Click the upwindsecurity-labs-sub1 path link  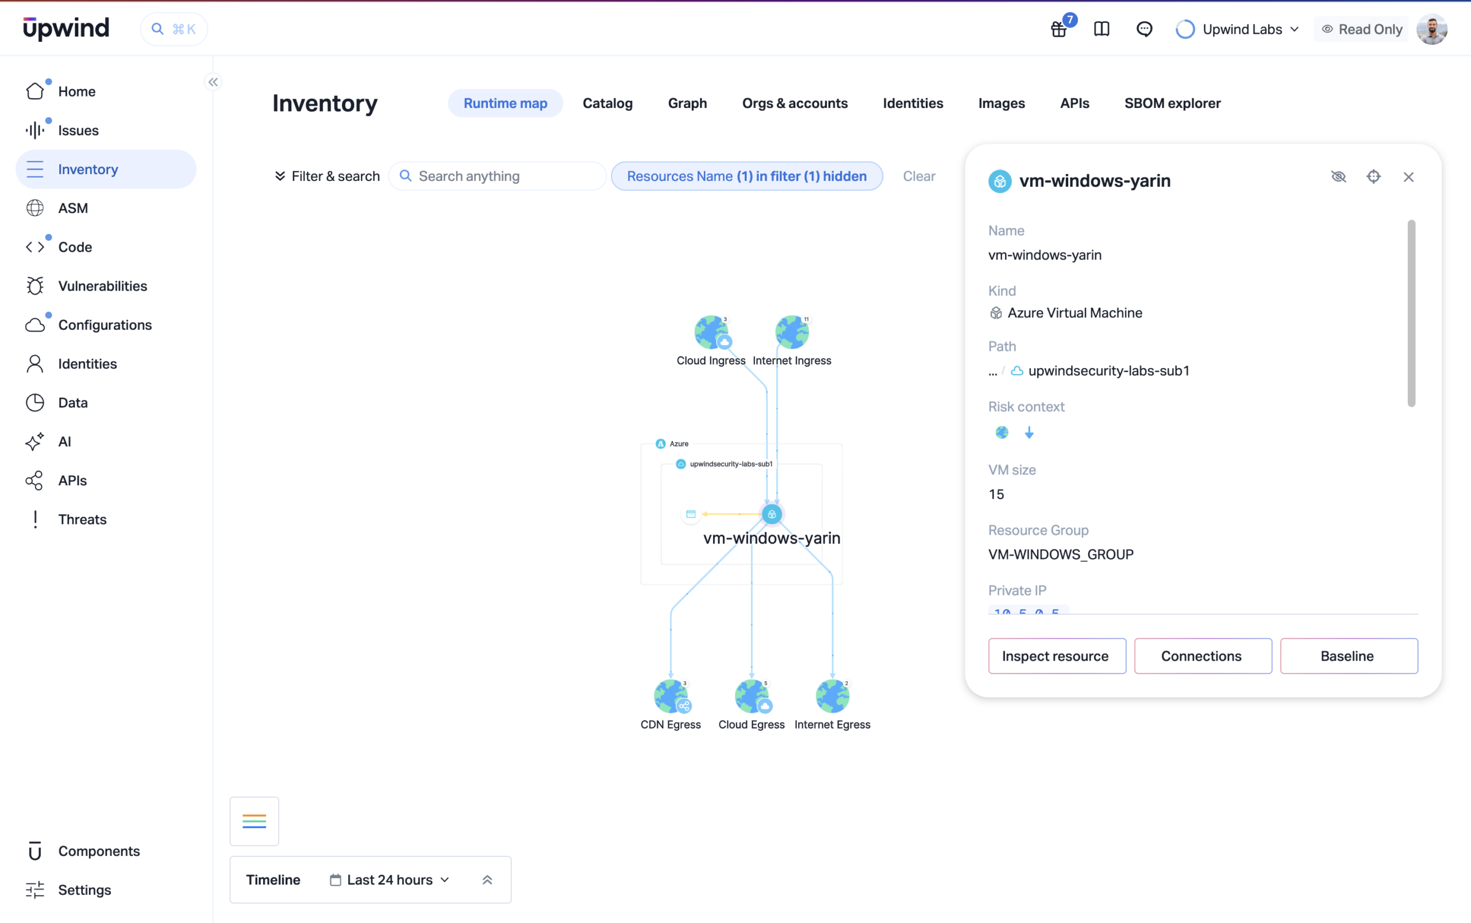tap(1108, 371)
